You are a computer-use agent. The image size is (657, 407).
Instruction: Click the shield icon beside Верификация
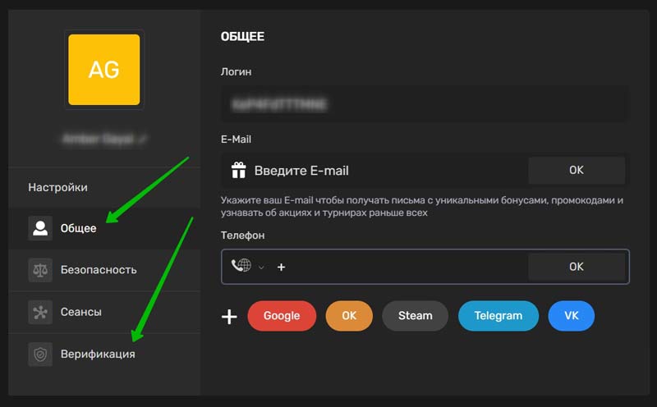tap(39, 354)
